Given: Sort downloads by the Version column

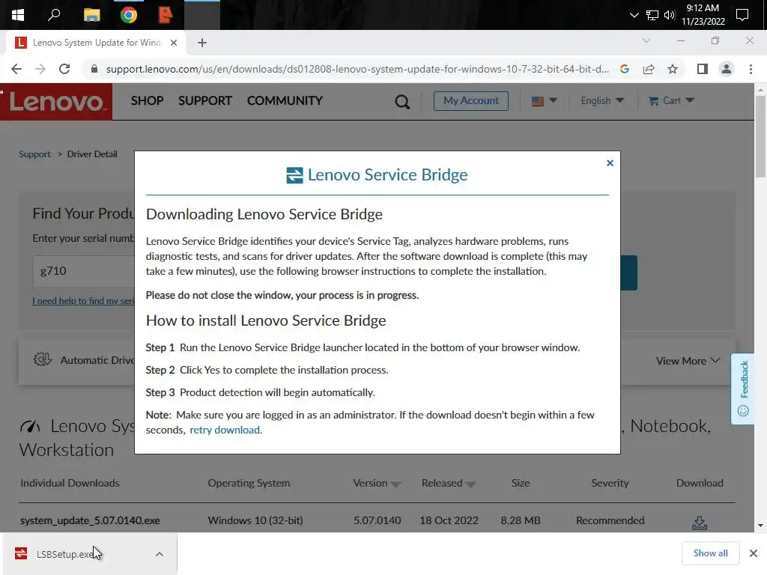Looking at the screenshot, I should click(377, 483).
